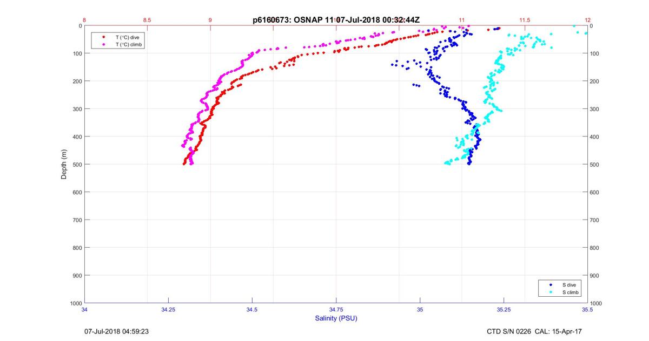
Task: Click salinity tick label 34.5
Action: [252, 310]
